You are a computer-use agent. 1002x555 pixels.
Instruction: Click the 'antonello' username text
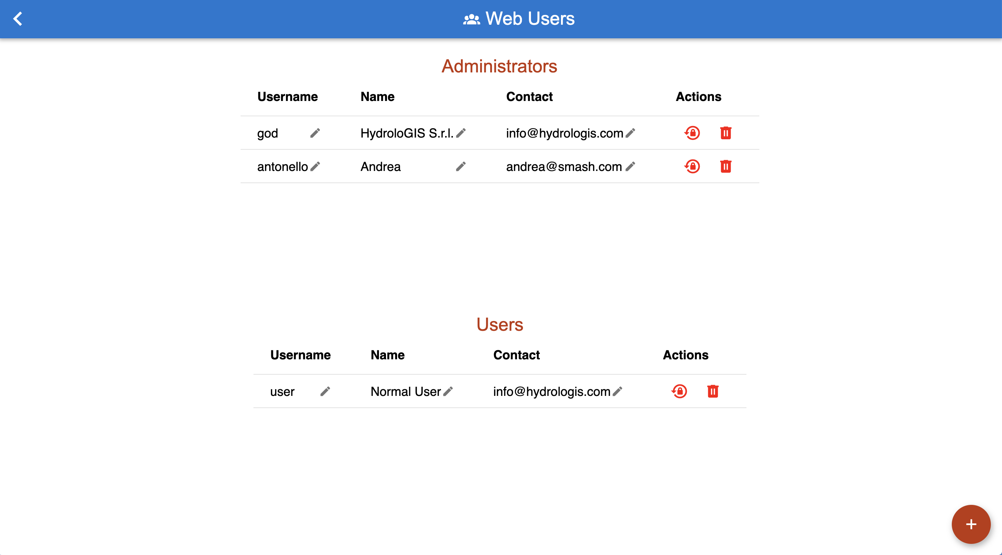(282, 167)
